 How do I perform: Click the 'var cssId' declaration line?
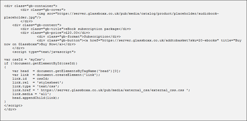pos(25,59)
